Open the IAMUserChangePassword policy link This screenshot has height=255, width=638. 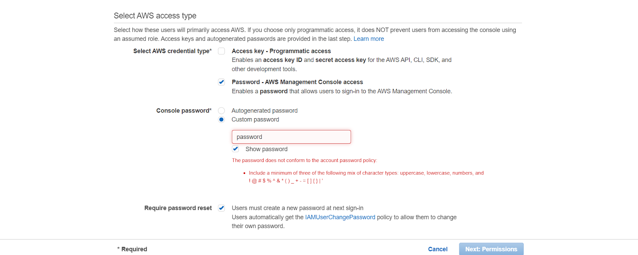340,217
